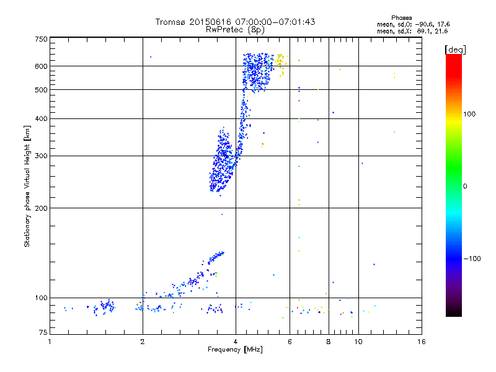Image resolution: width=496 pixels, height=372 pixels.
Task: Click the y-axis tick label '100'
Action: pyautogui.click(x=41, y=298)
